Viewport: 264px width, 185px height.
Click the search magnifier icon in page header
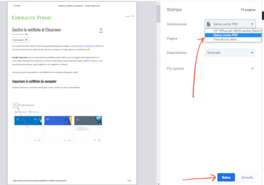coord(133,16)
